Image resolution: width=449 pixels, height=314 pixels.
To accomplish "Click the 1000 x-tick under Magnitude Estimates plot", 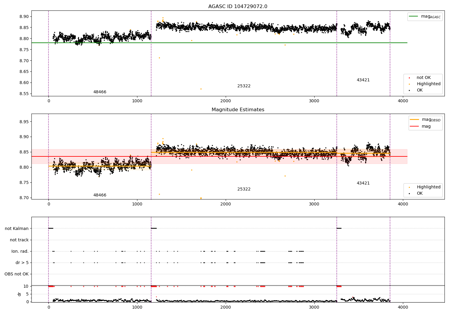I will coord(137,204).
